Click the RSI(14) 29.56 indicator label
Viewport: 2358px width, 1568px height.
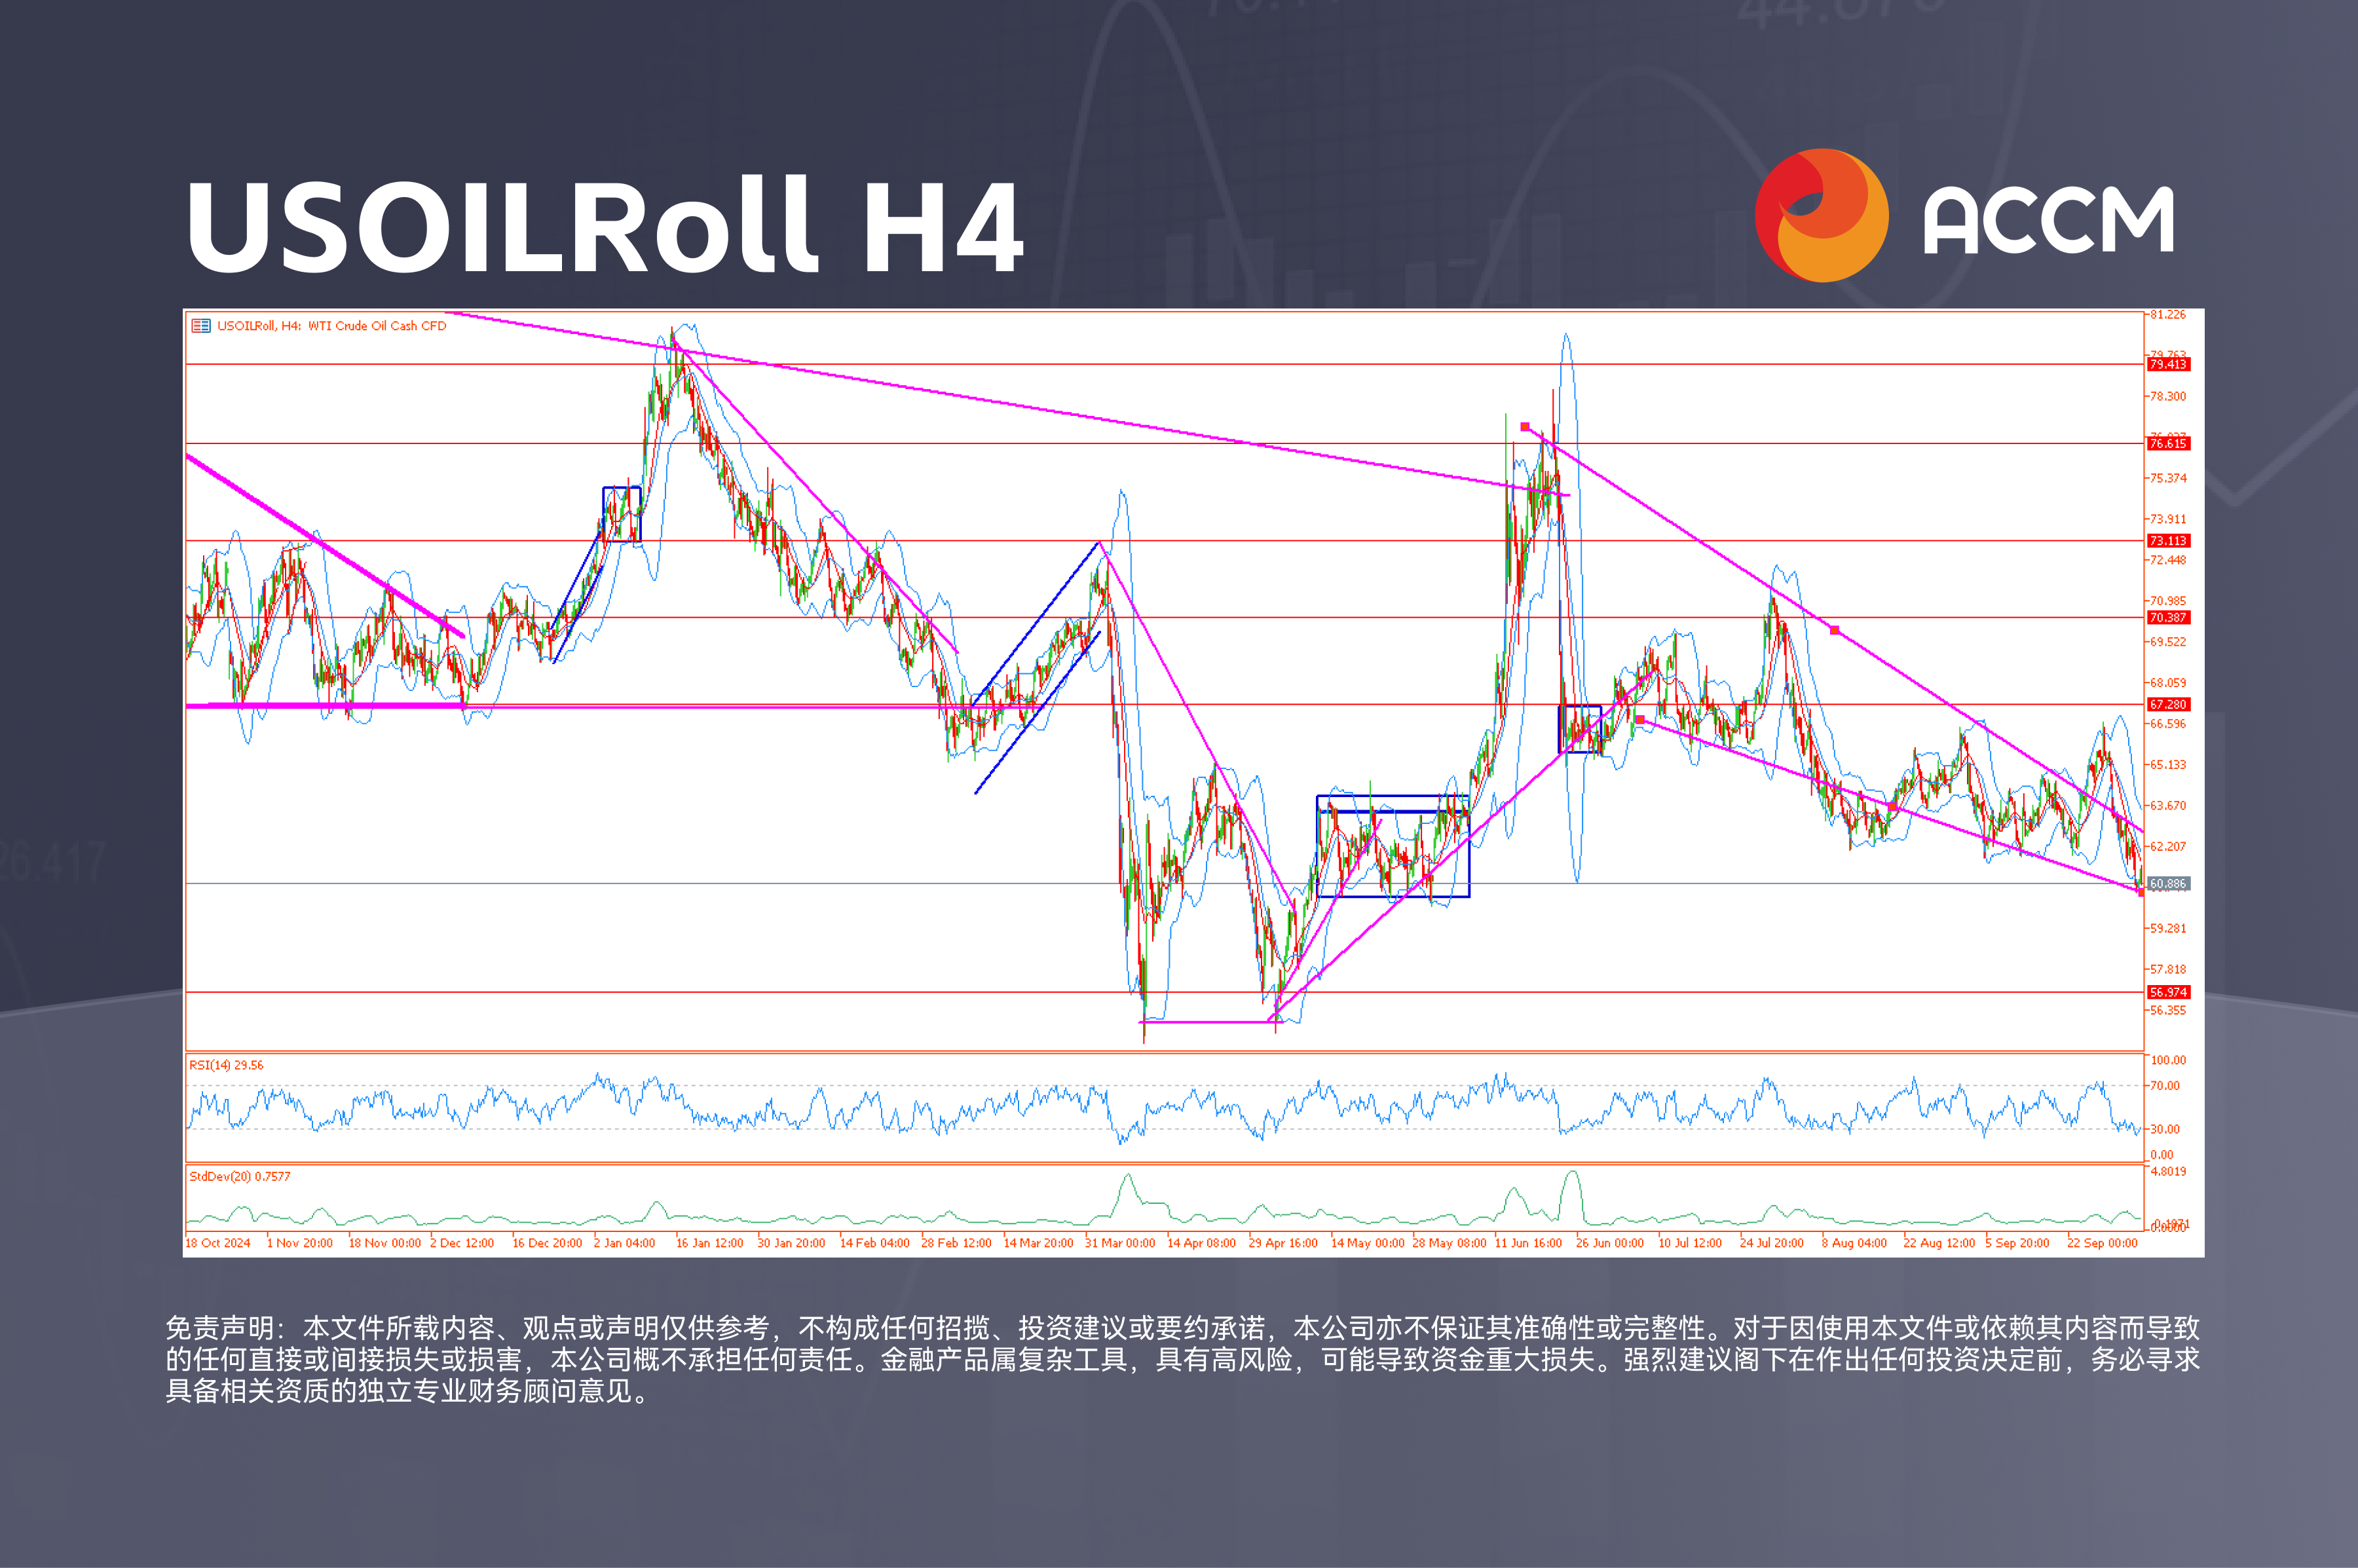[x=227, y=1065]
